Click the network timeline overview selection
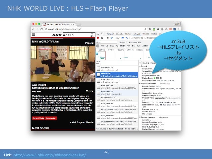The image size is (212, 159). [101, 55]
